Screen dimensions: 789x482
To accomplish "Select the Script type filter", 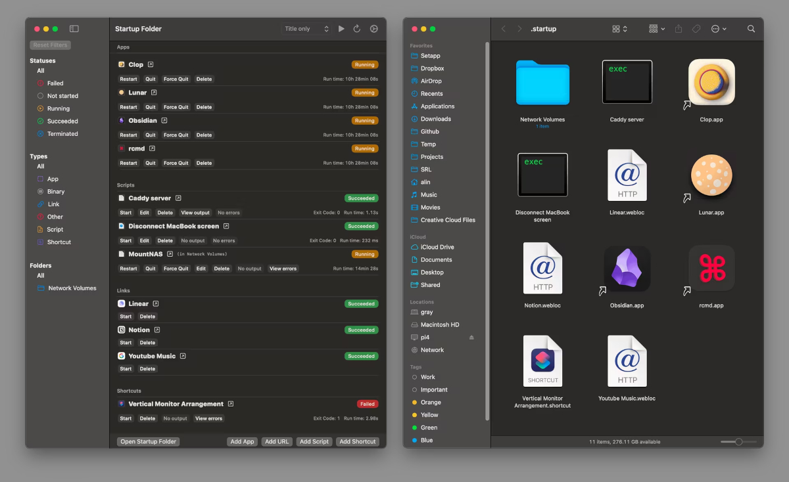I will point(55,229).
